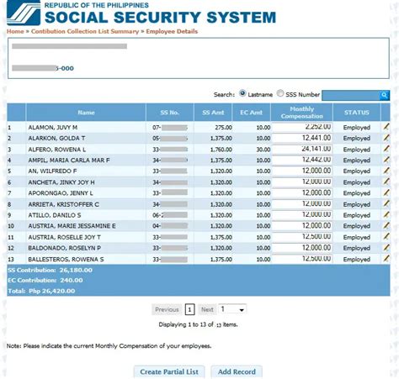399x379 pixels.
Task: Click the SS No. column header
Action: pos(170,113)
